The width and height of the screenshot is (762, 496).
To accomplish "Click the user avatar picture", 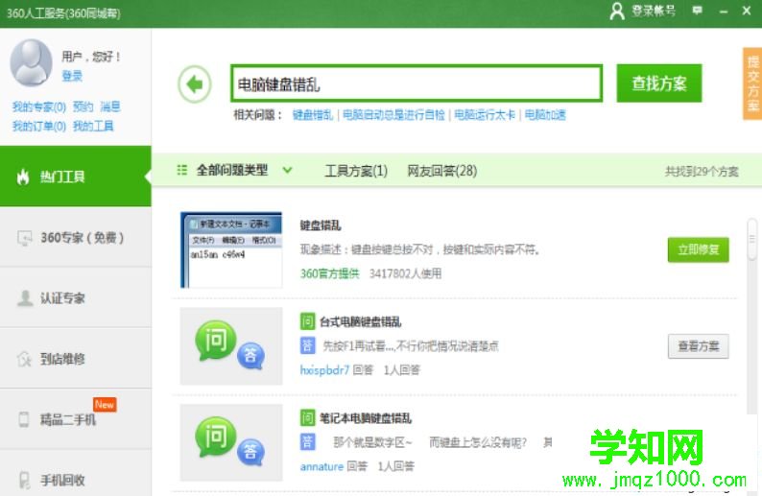I will point(31,62).
